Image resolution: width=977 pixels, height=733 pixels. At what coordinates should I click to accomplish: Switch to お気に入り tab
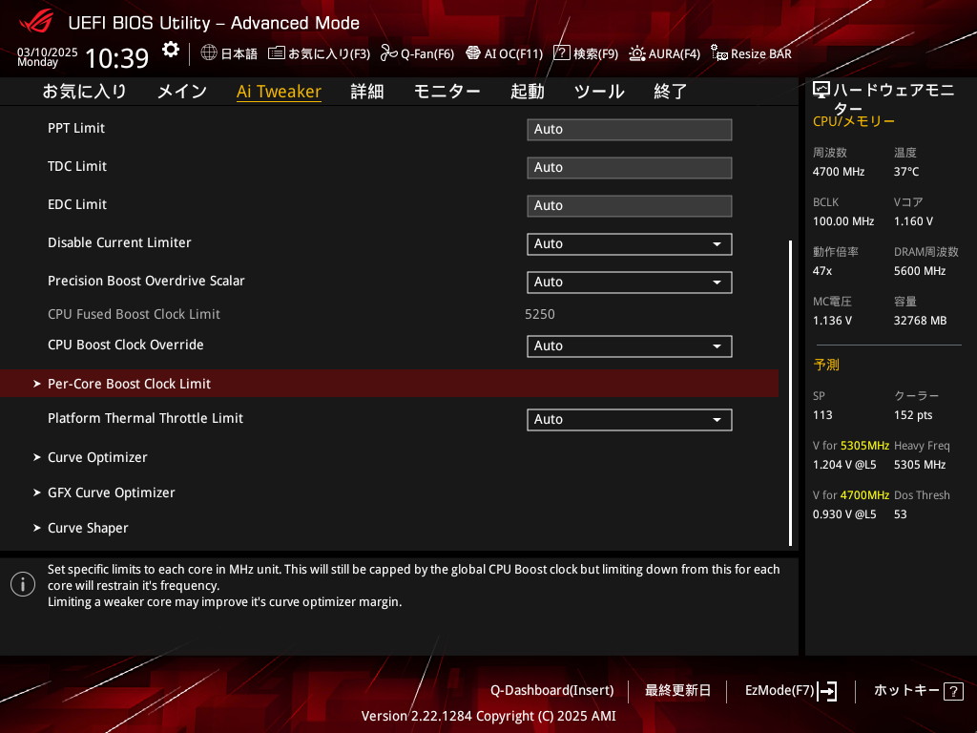(84, 92)
